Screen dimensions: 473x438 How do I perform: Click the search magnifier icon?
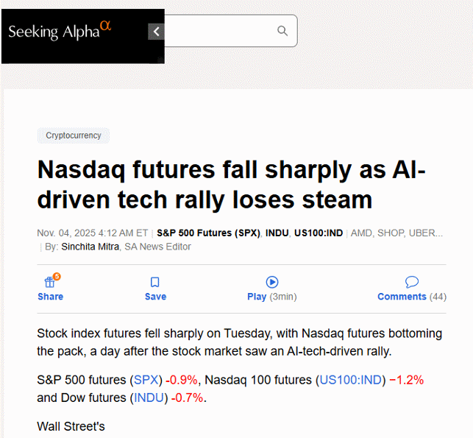pos(282,31)
